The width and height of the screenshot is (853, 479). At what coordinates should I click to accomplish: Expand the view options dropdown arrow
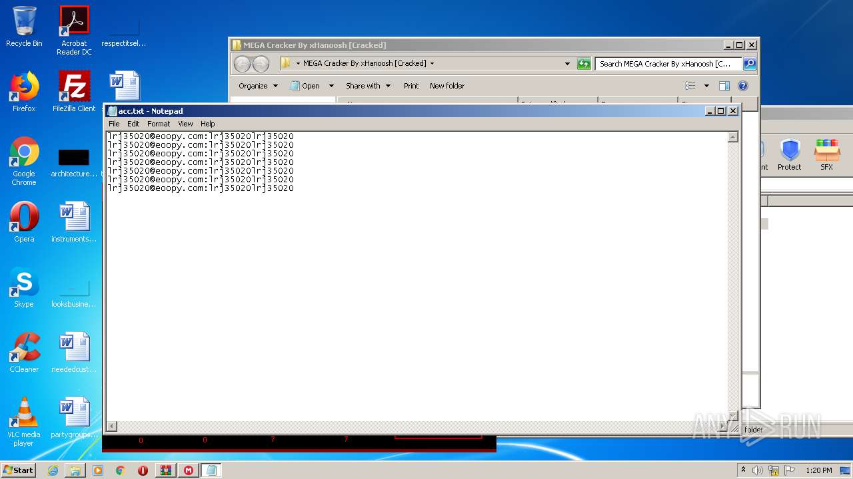click(706, 86)
